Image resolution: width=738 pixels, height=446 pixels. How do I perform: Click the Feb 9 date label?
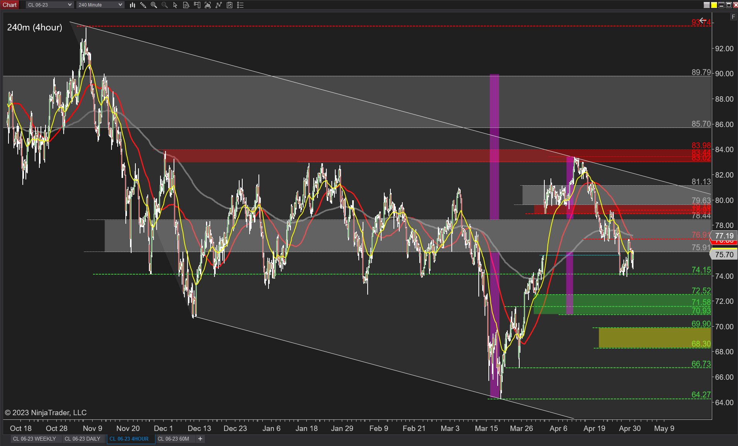[379, 428]
